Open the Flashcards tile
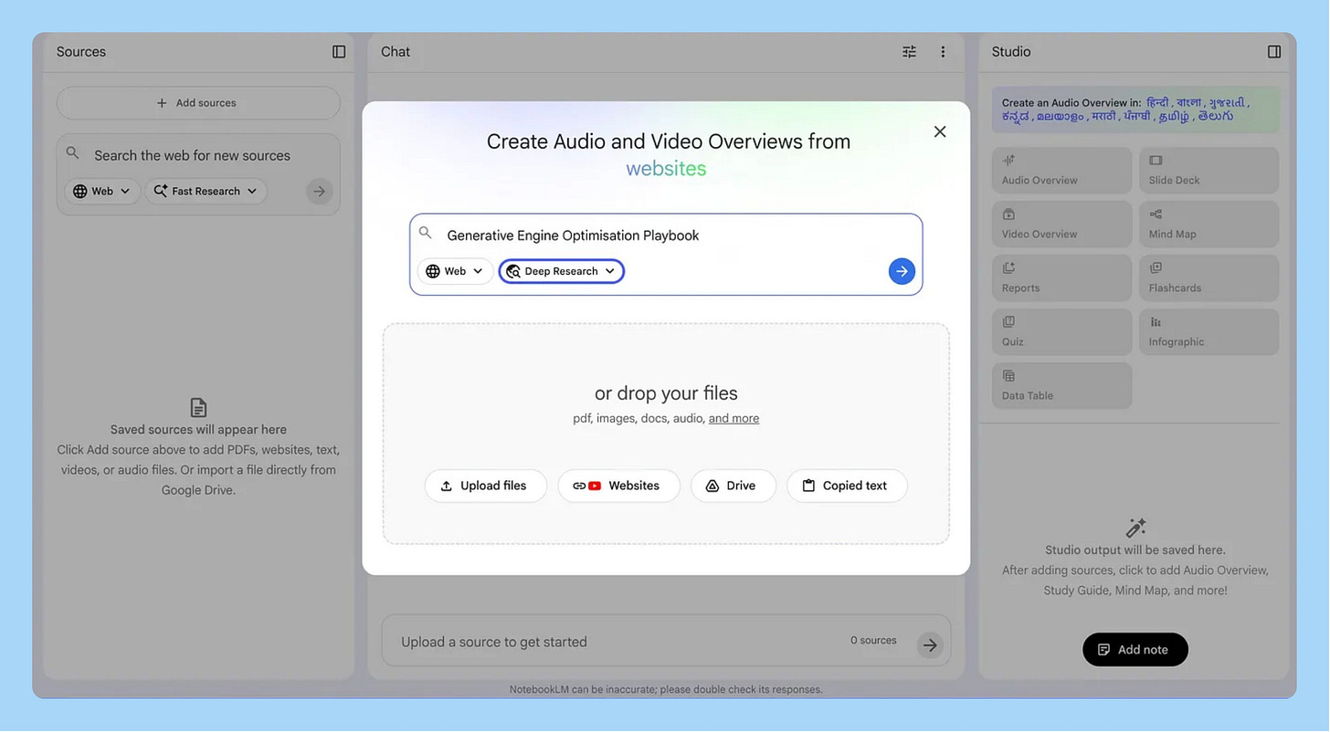Image resolution: width=1330 pixels, height=732 pixels. coord(1209,277)
